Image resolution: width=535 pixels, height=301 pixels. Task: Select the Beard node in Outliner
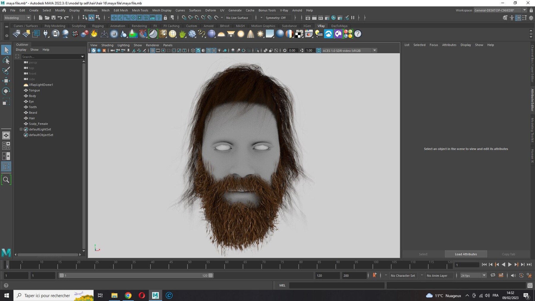tap(33, 113)
